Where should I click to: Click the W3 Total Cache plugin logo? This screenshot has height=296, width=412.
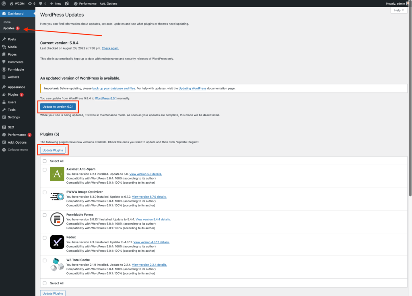[x=57, y=265]
